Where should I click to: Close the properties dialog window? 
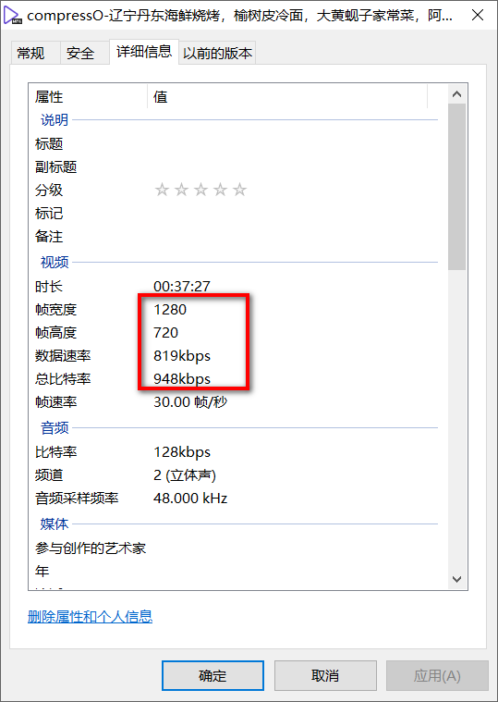coord(478,15)
